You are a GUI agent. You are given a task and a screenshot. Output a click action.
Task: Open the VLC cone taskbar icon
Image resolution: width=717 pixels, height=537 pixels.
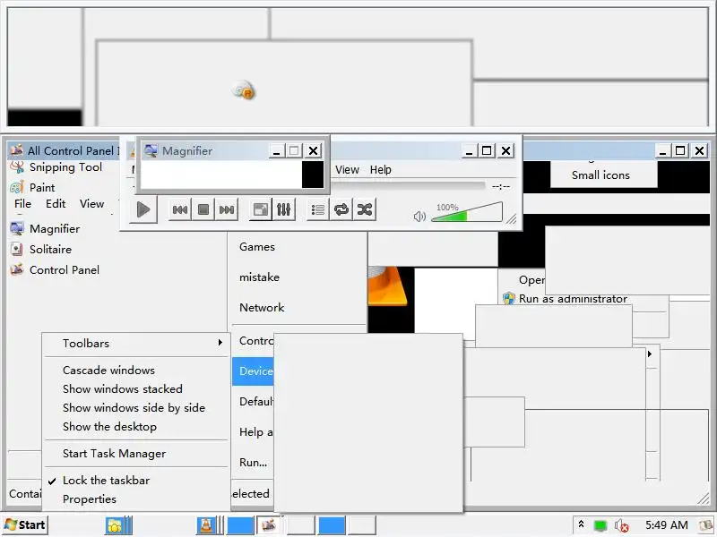[206, 525]
